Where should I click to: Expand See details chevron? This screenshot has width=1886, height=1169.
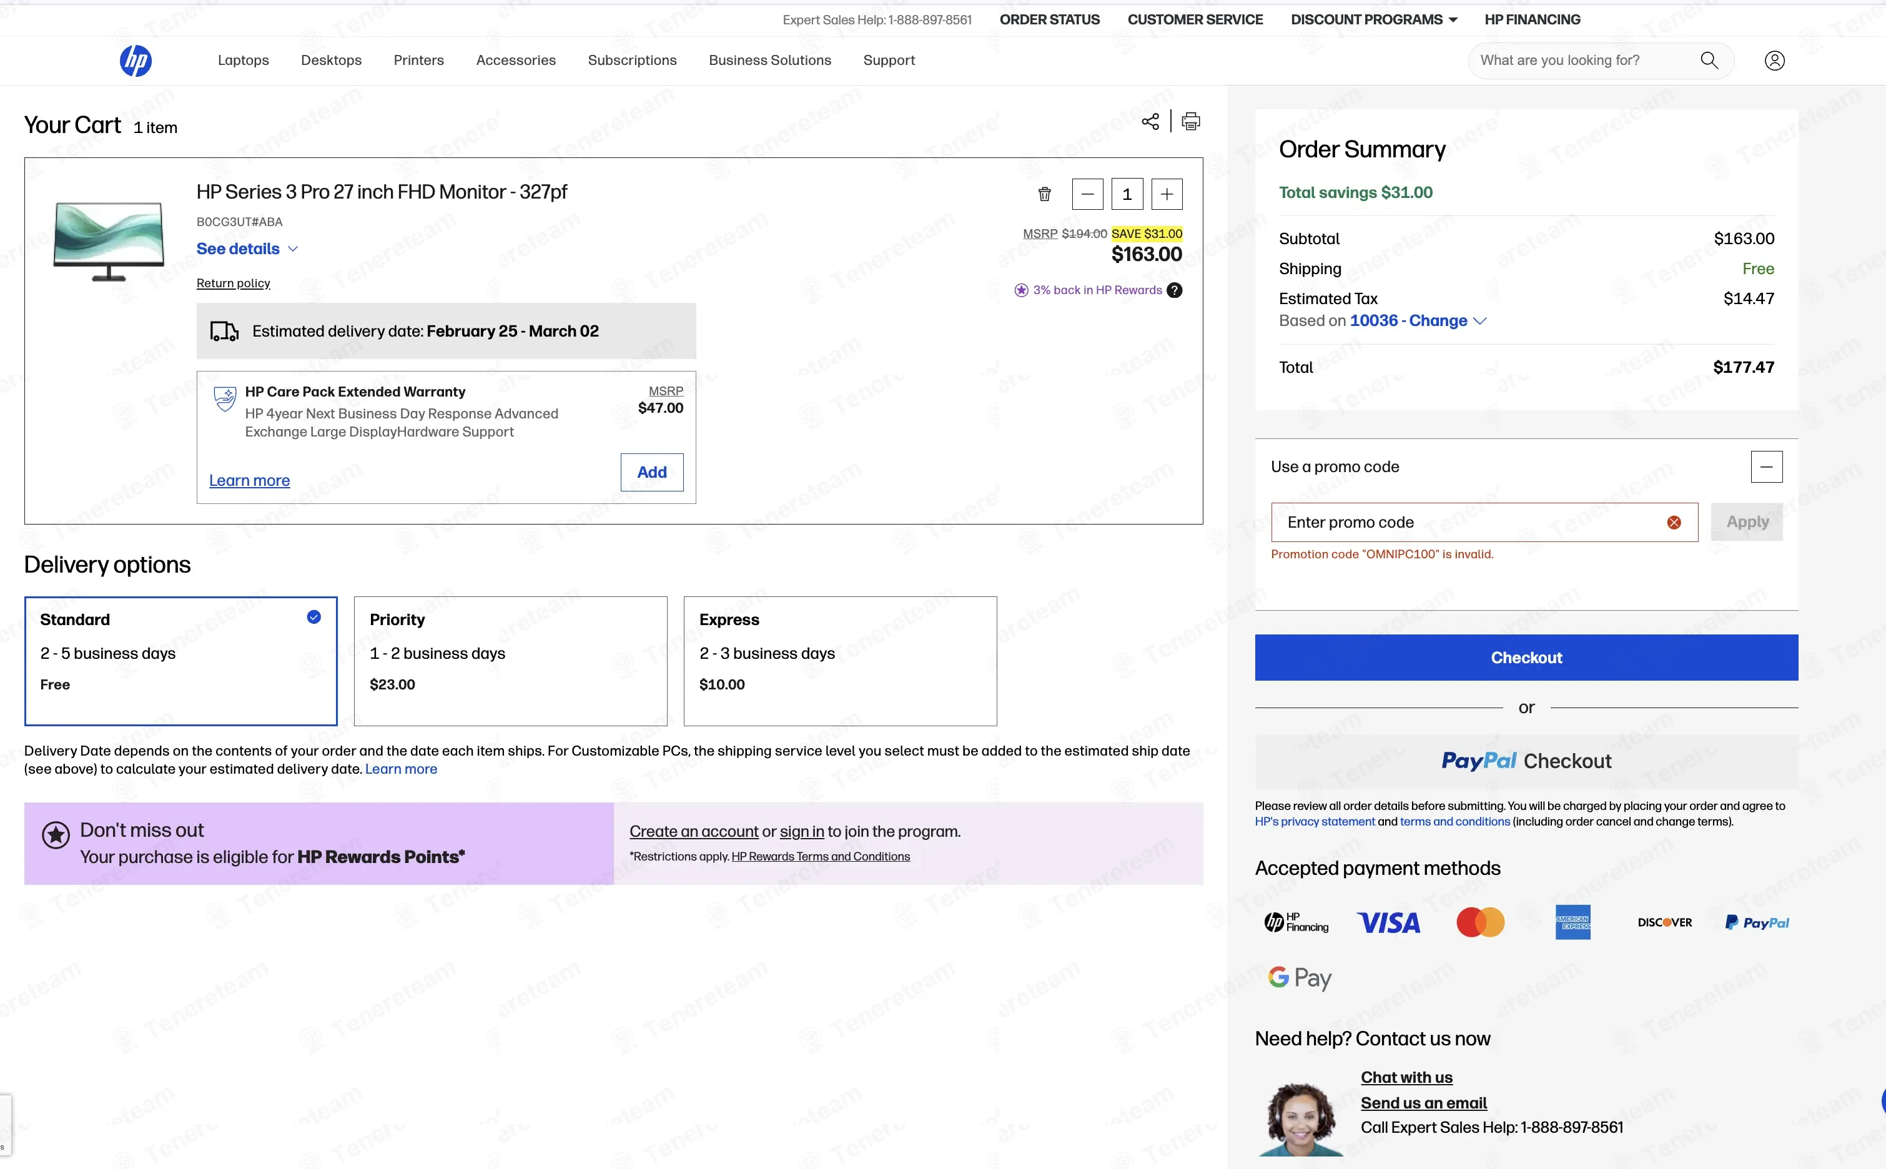(293, 249)
